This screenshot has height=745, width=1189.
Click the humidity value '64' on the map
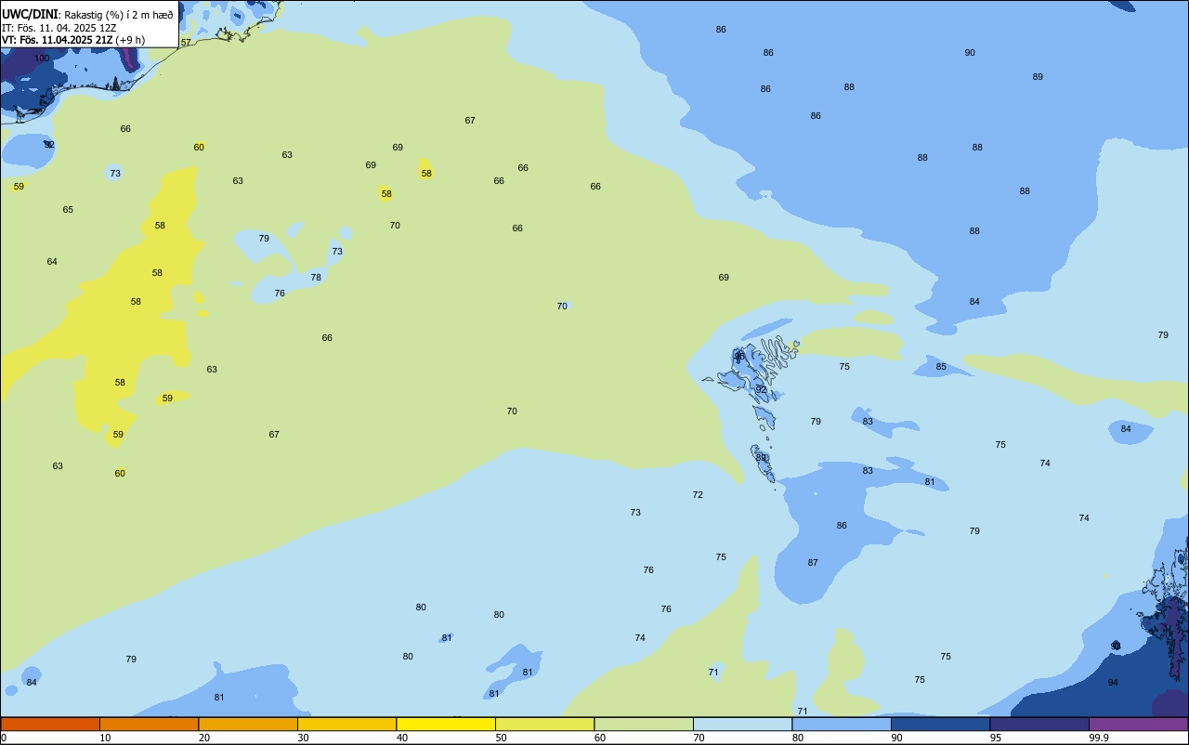(52, 262)
